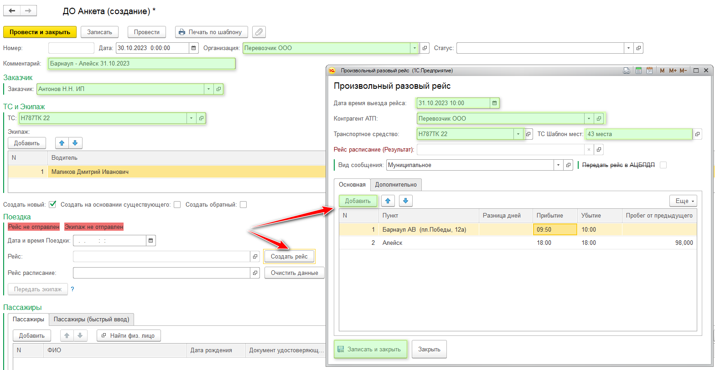This screenshot has width=715, height=370.
Task: Click the paperclip attachments icon
Action: 259,32
